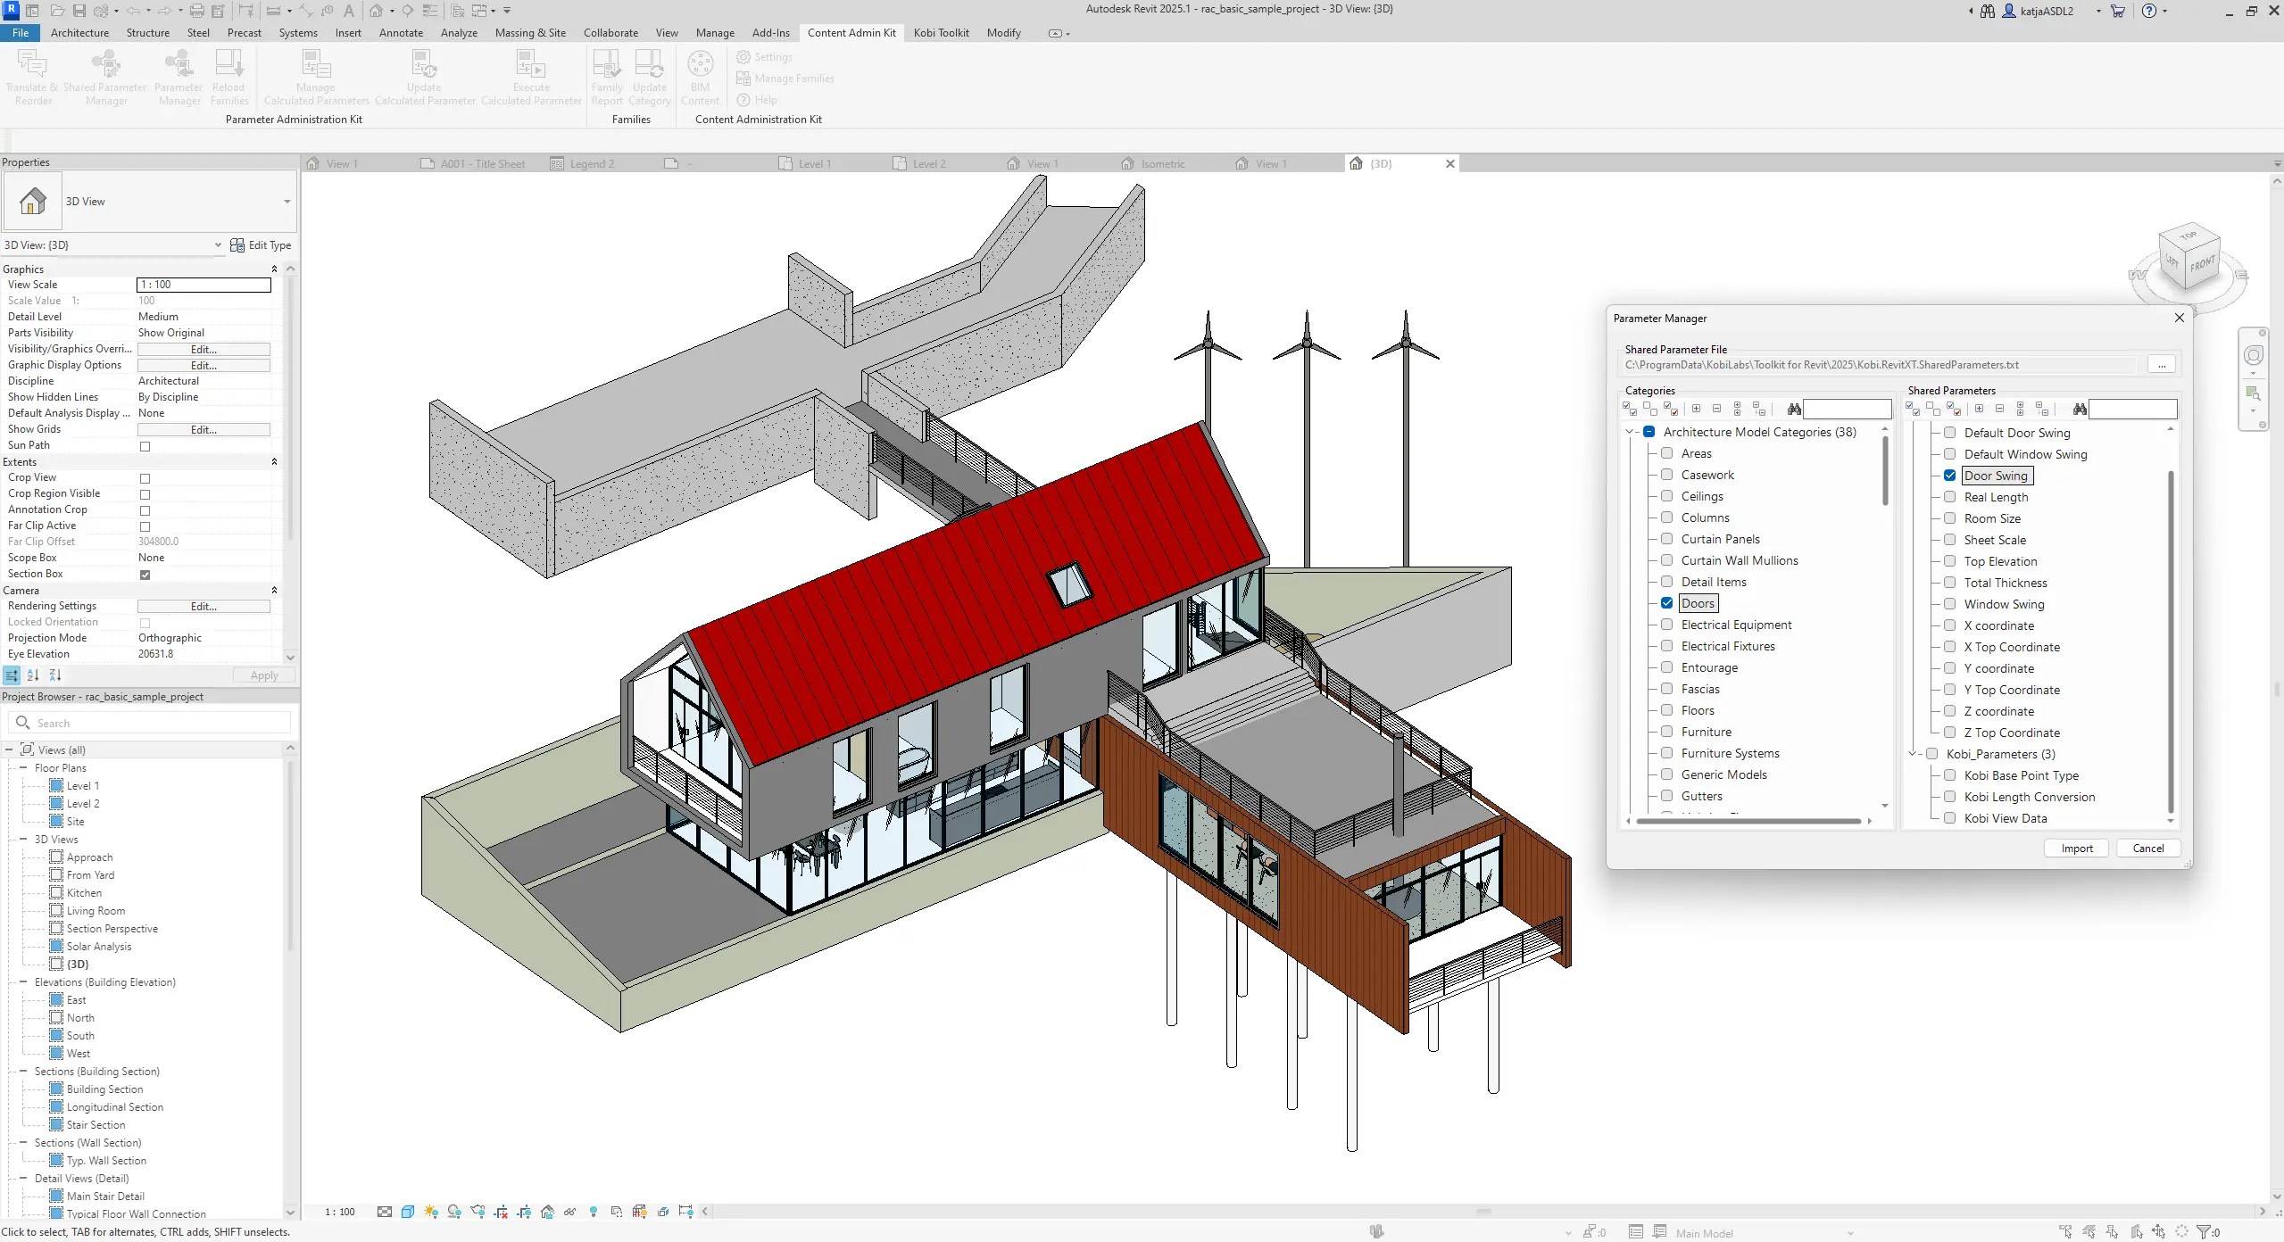Switch to the Level 1 view tab

(814, 164)
